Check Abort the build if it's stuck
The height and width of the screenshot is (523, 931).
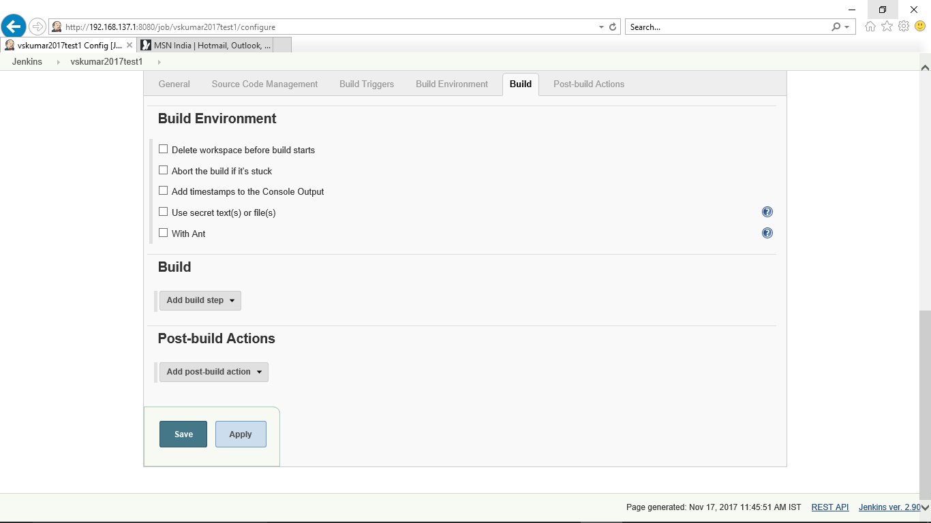point(163,170)
